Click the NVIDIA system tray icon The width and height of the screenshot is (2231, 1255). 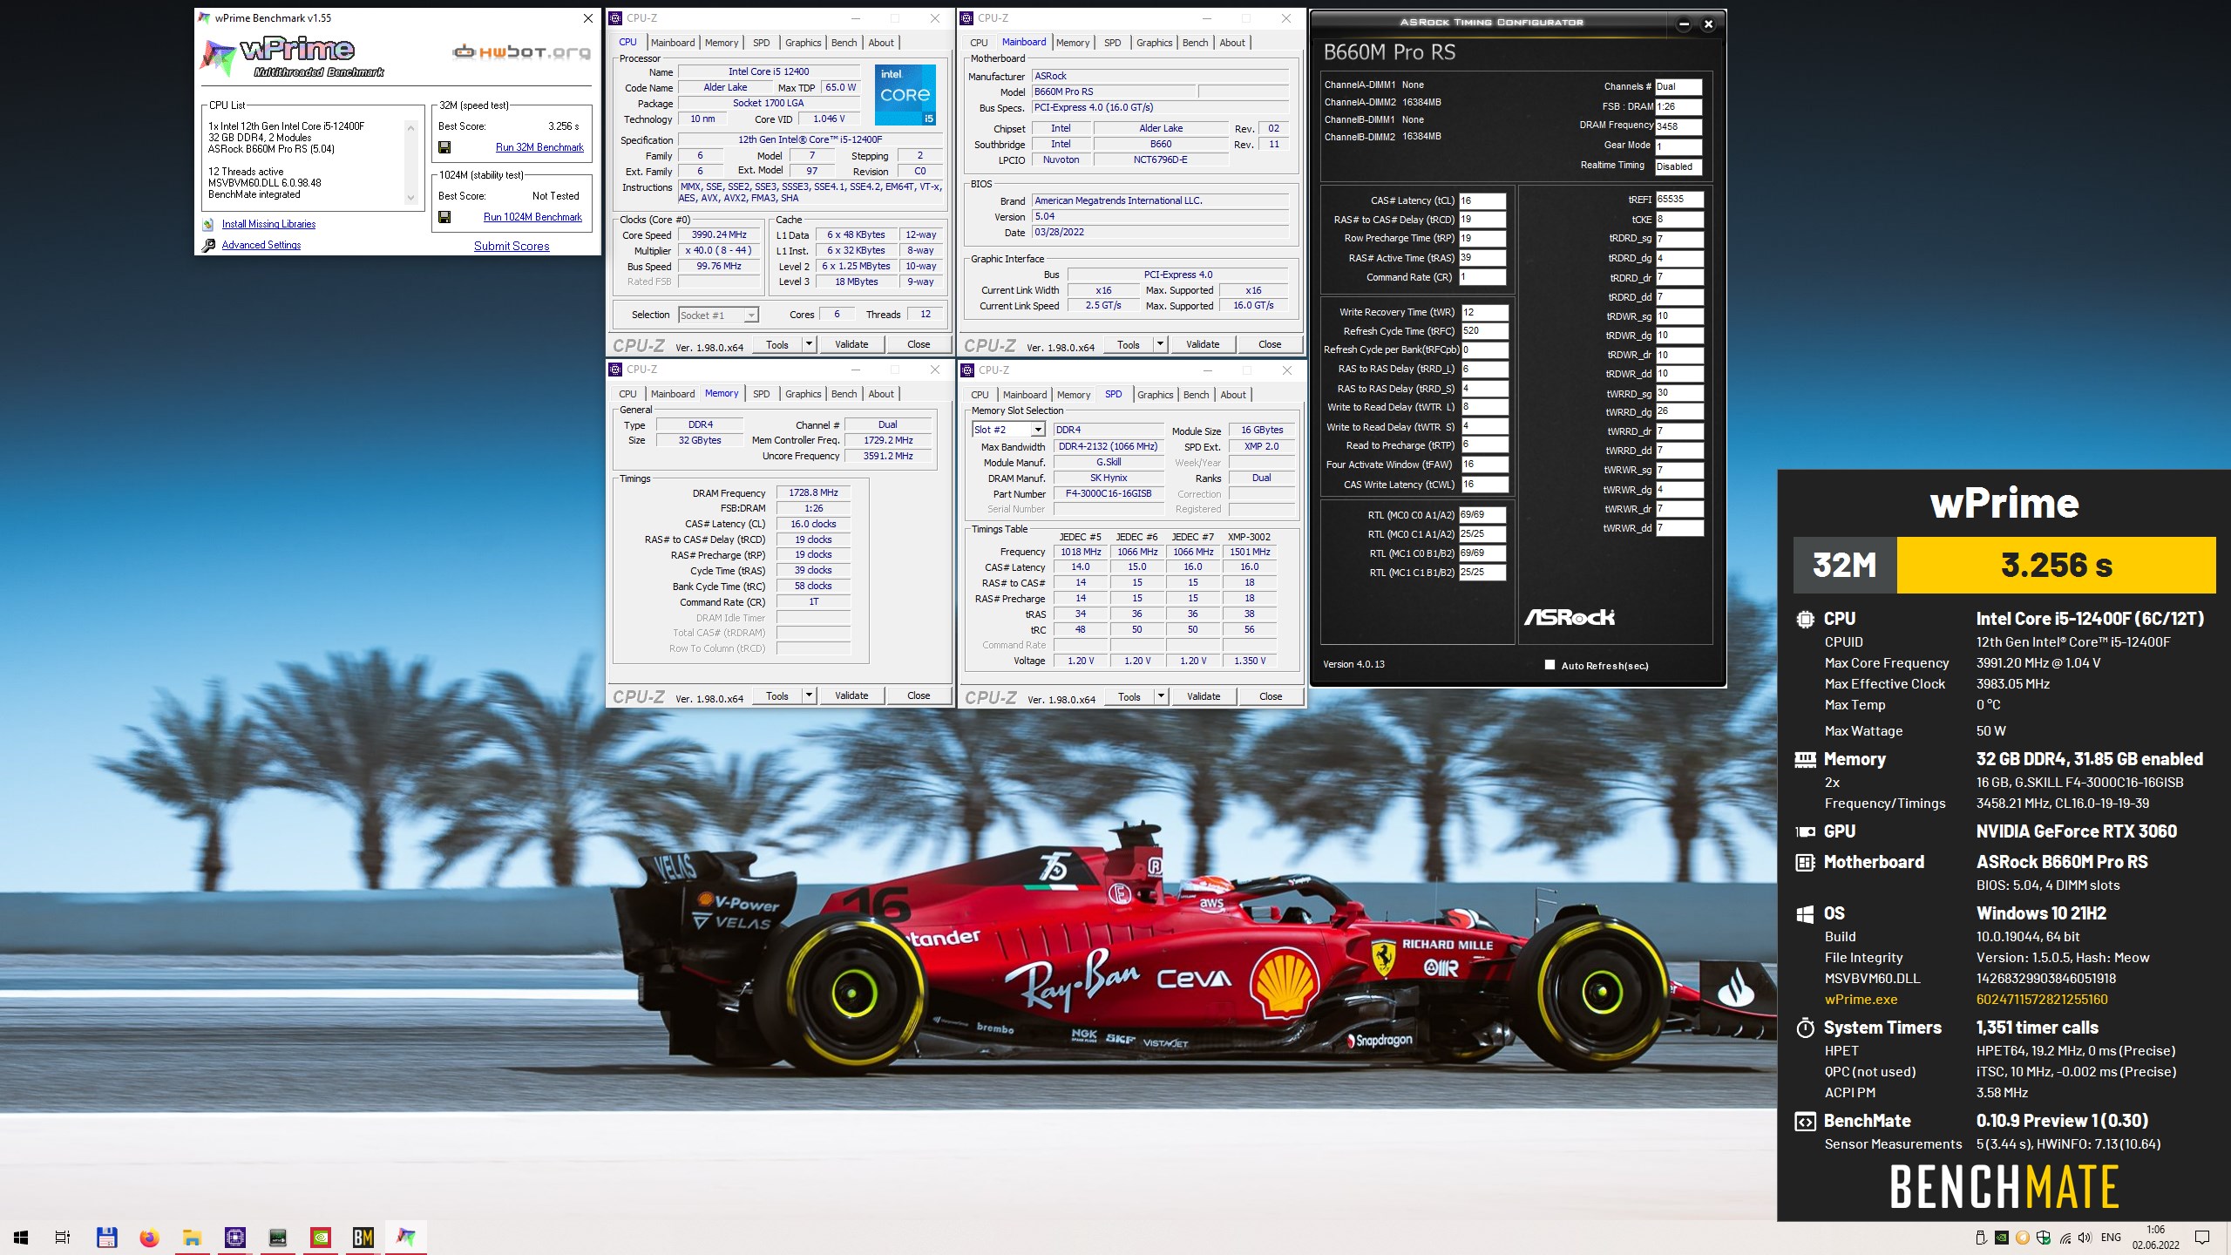click(x=2002, y=1238)
